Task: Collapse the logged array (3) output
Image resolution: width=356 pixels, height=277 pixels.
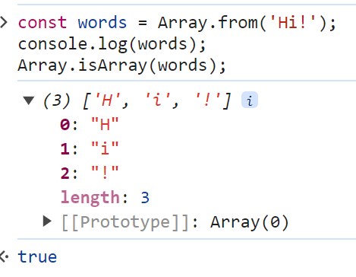Action: coord(29,100)
